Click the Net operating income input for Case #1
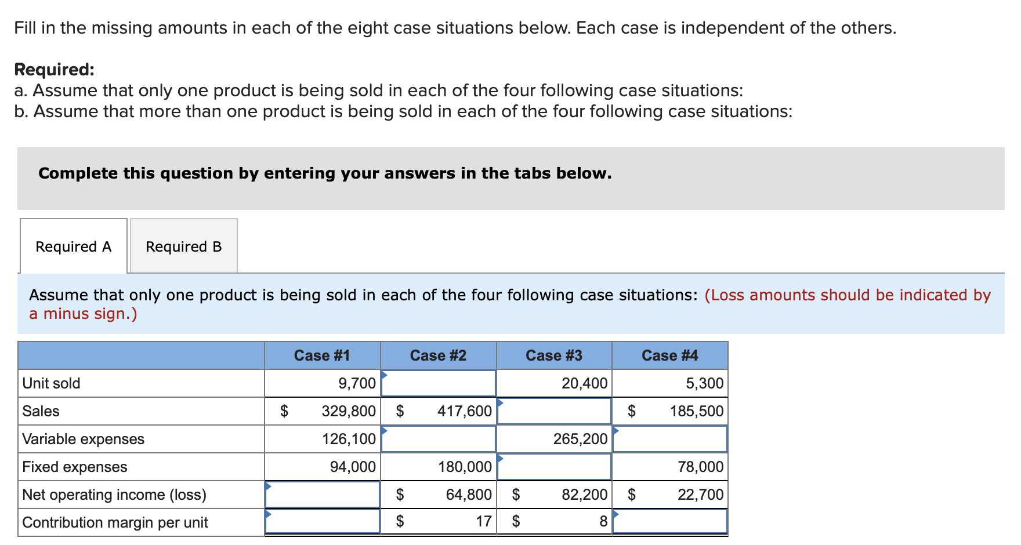The image size is (1021, 545). point(322,494)
